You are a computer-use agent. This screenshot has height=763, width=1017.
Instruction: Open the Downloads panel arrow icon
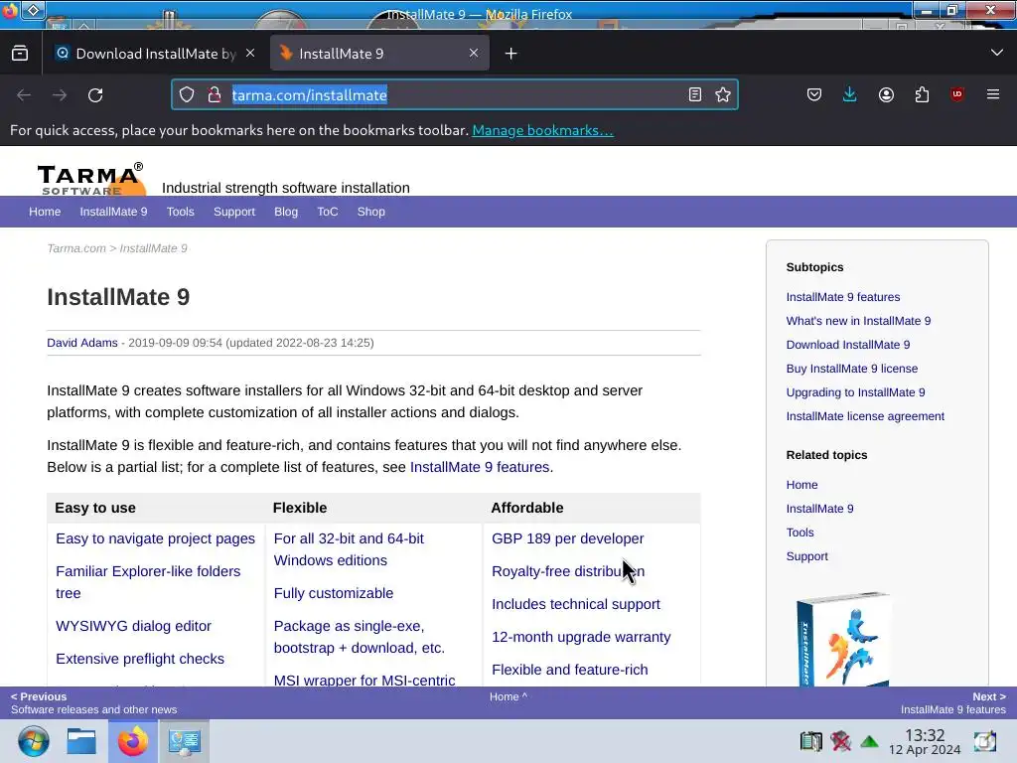[x=850, y=94]
